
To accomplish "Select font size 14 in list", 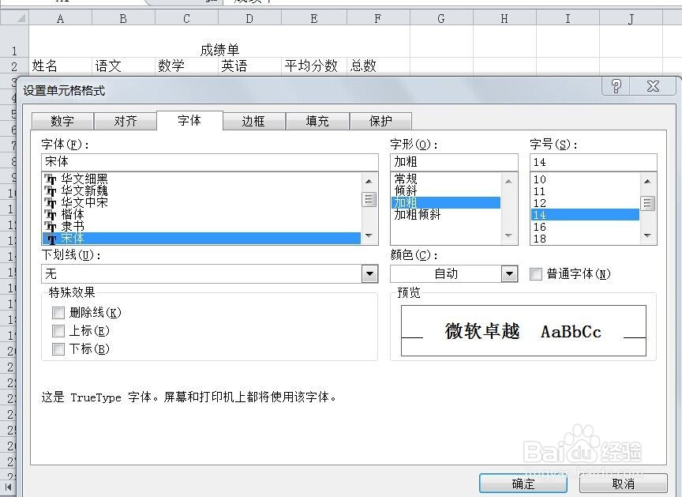I will 585,215.
